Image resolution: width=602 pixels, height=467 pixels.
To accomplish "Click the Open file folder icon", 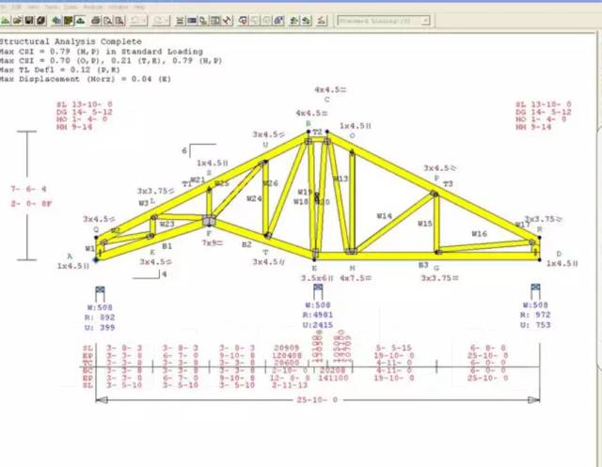I will 19,20.
